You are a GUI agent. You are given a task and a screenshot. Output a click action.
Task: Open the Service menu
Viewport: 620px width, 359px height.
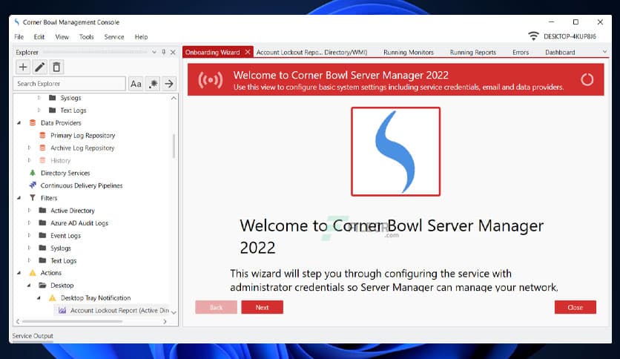114,37
